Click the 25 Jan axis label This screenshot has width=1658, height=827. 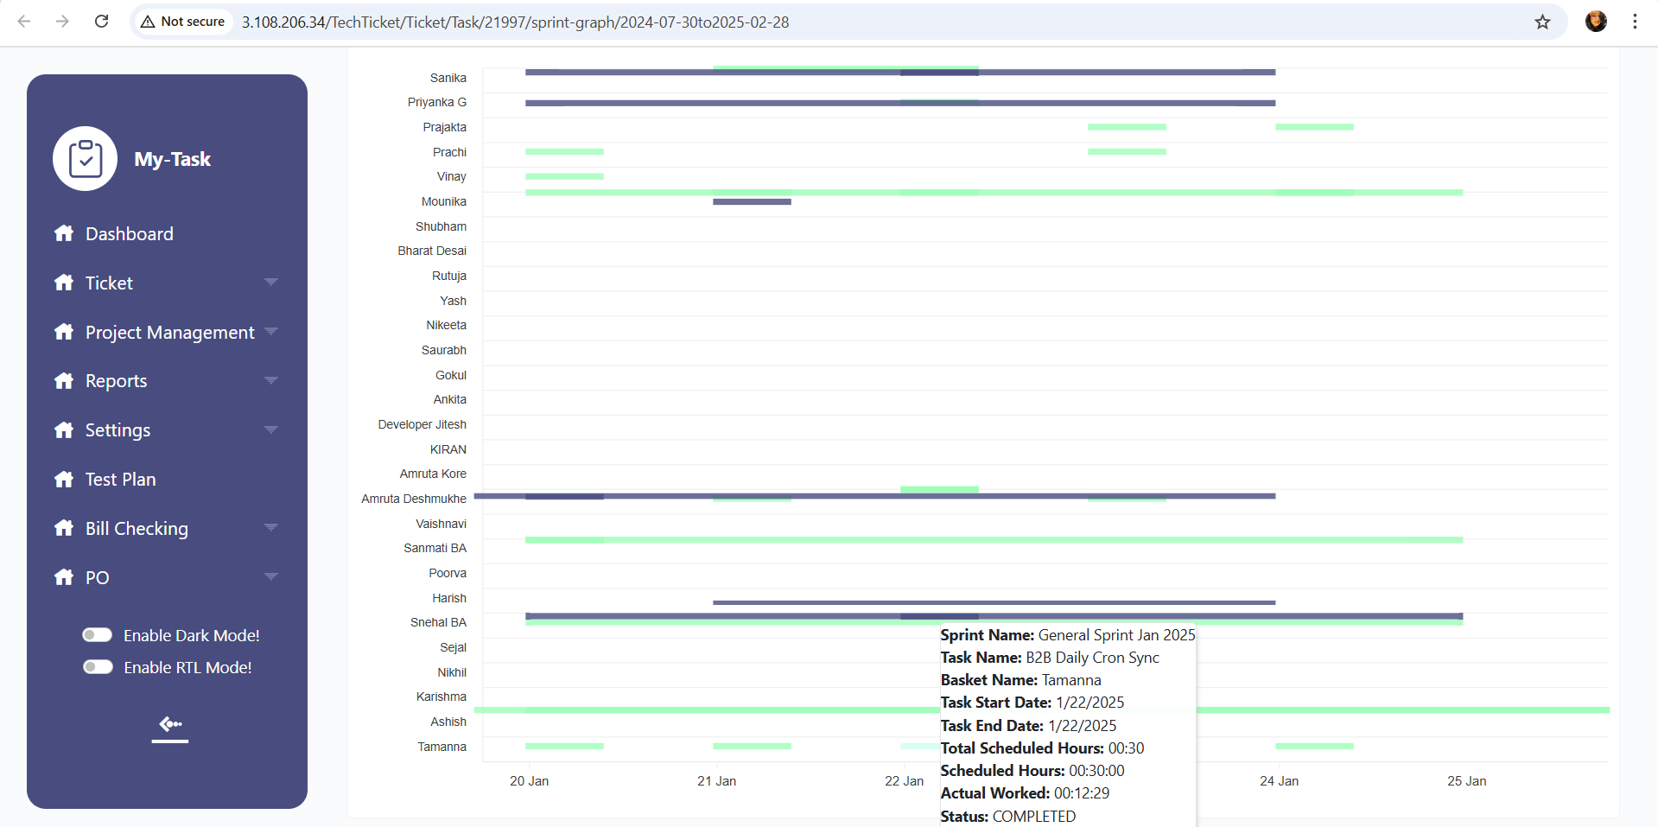(1466, 781)
